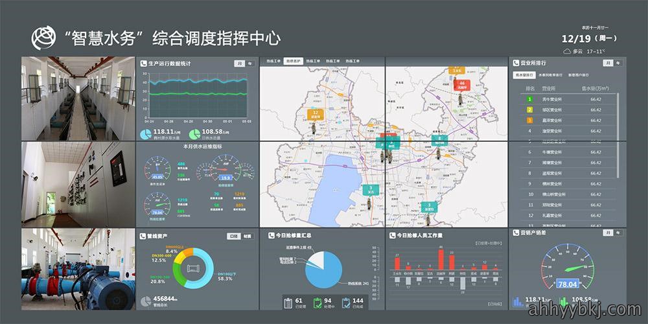Open the first 热线工单 map tab

click(272, 61)
